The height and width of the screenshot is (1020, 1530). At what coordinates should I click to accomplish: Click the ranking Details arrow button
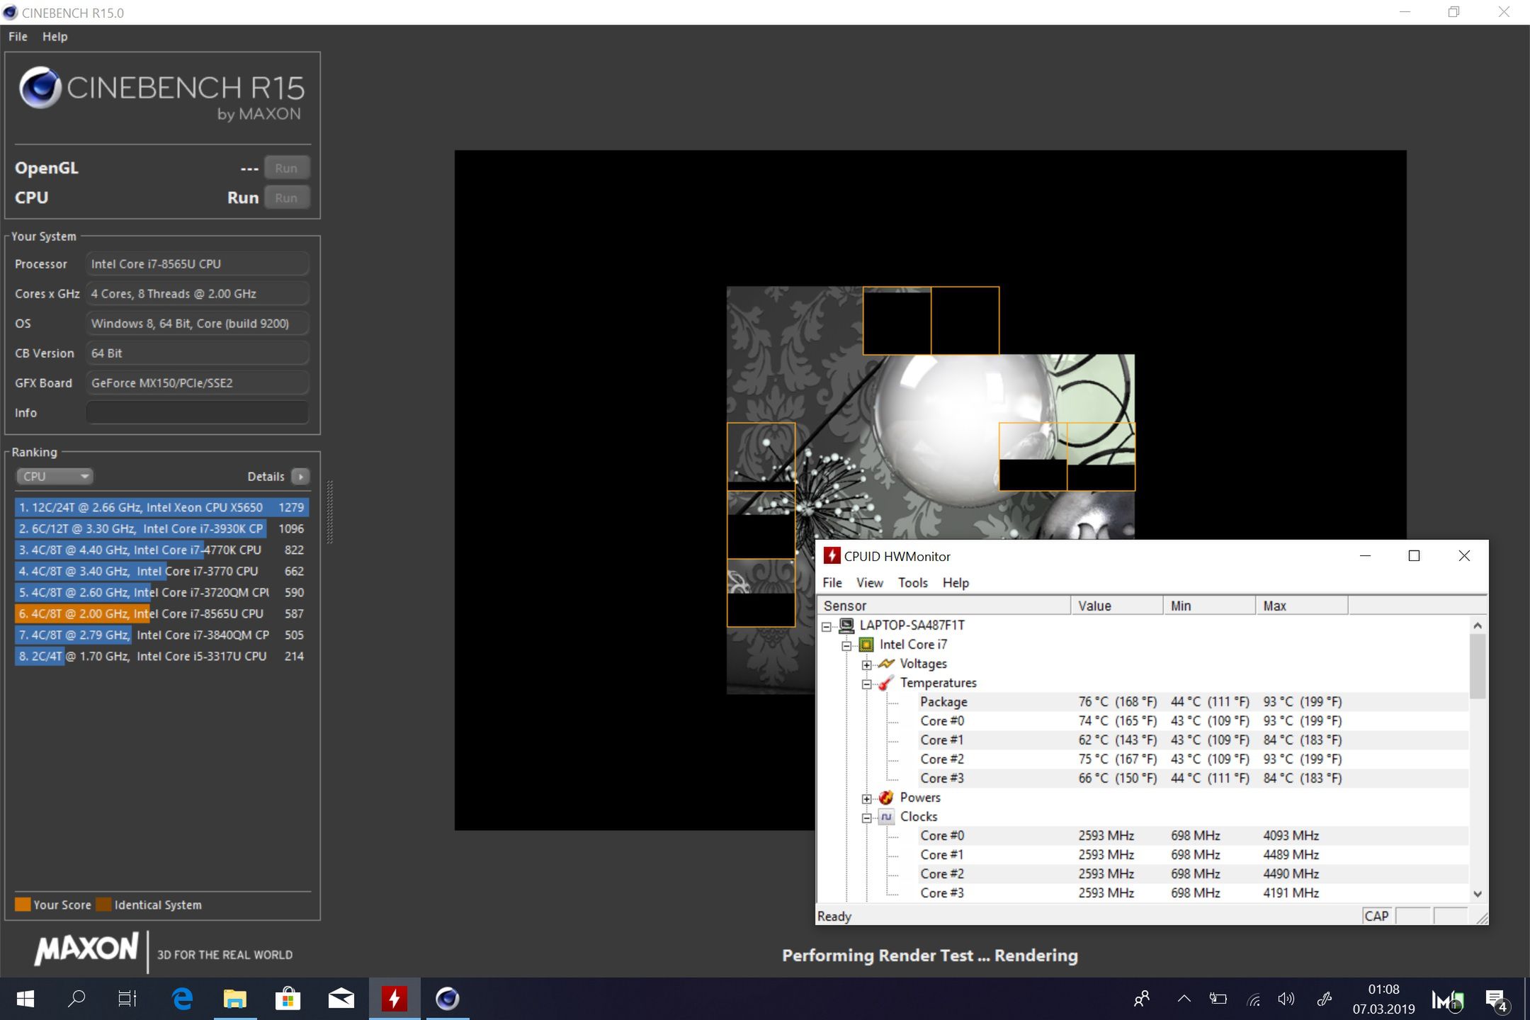[300, 477]
